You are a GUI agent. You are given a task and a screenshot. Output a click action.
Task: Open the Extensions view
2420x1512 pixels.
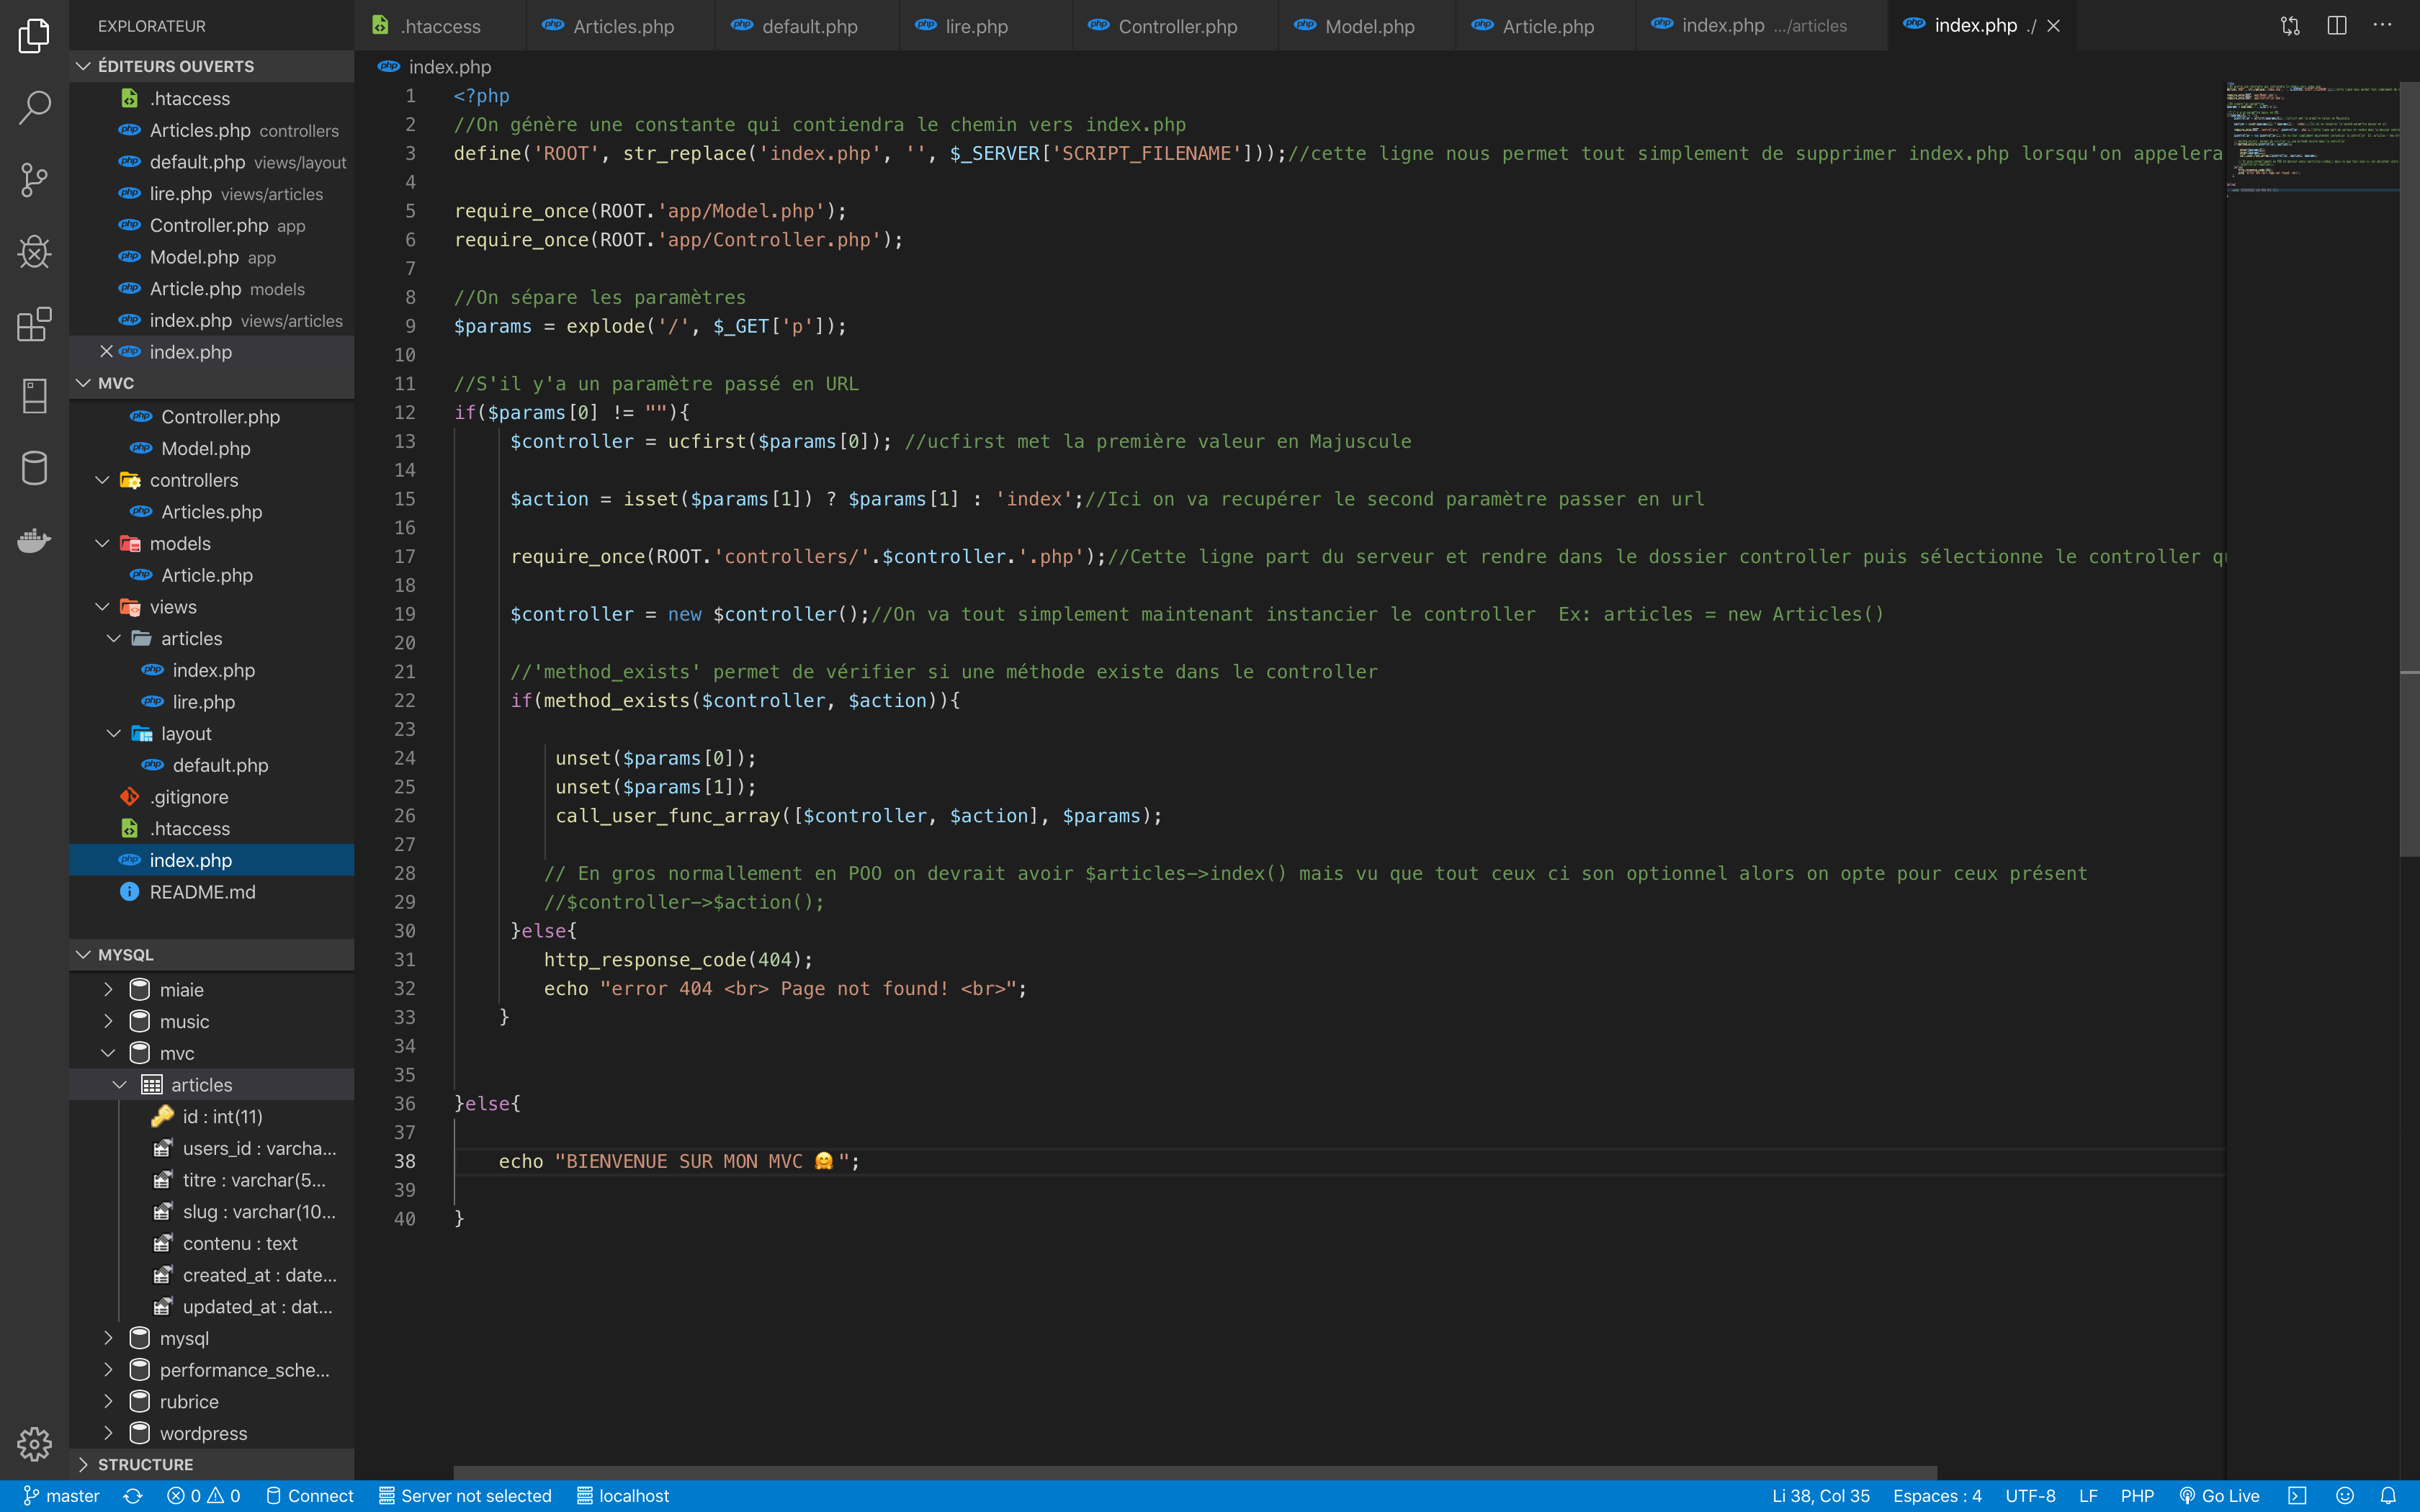[34, 324]
